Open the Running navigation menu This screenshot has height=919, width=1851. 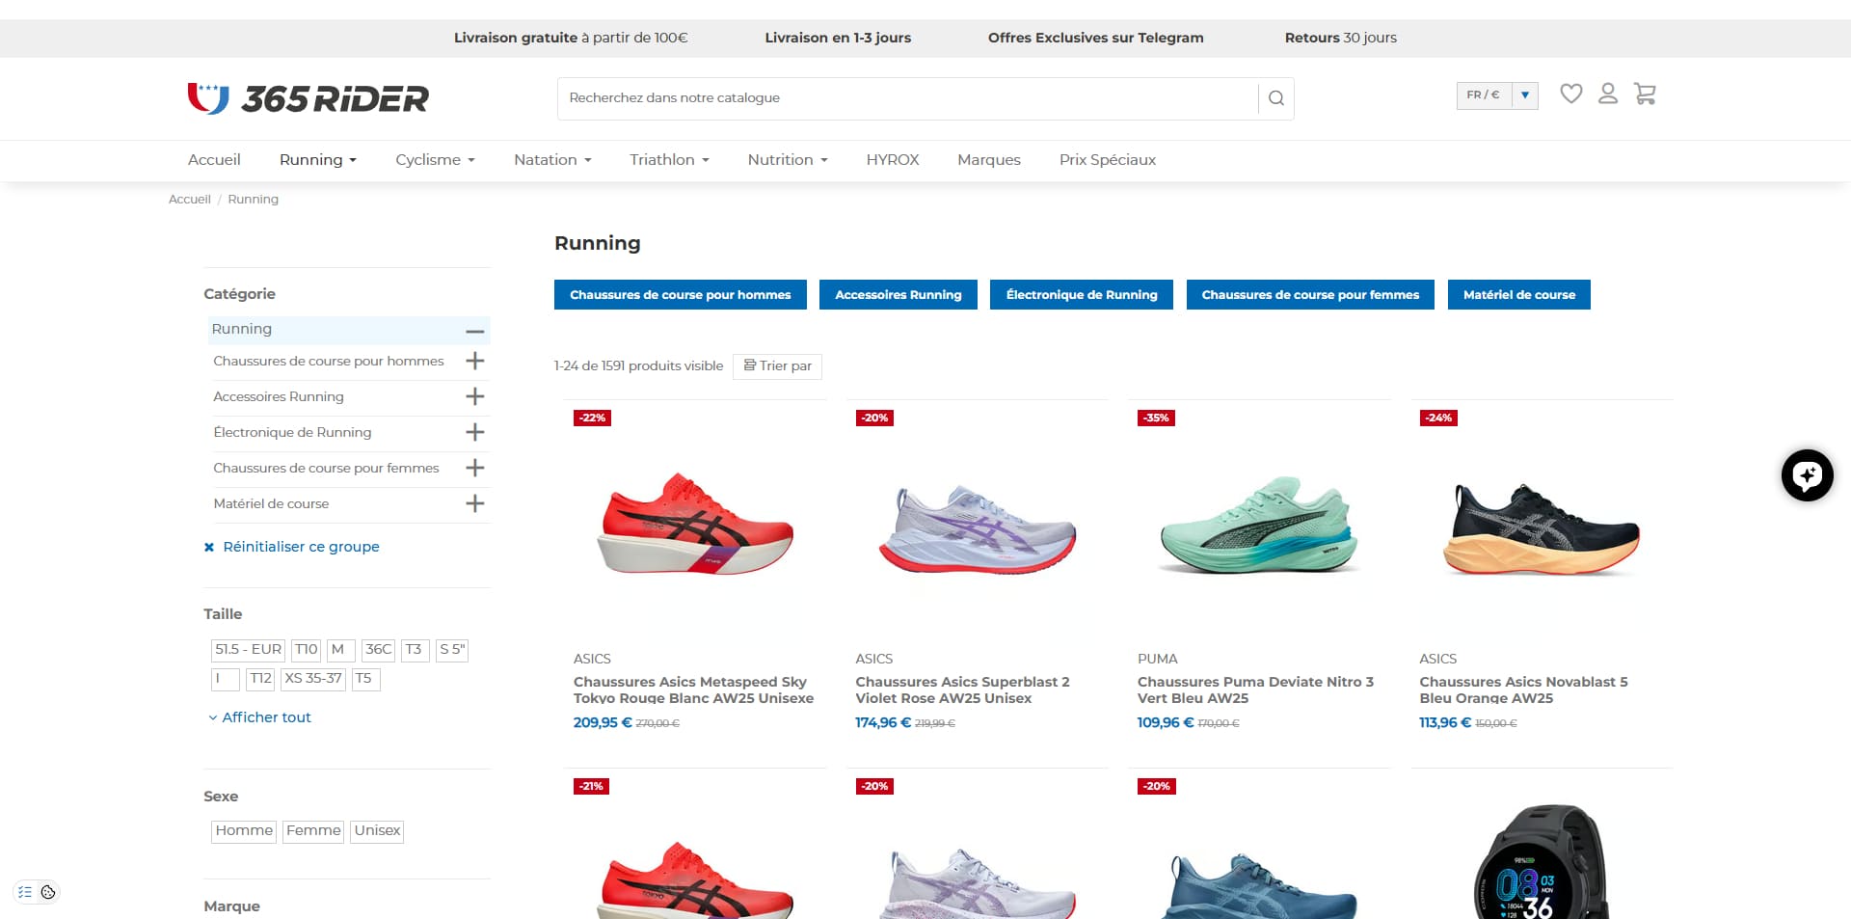[318, 160]
